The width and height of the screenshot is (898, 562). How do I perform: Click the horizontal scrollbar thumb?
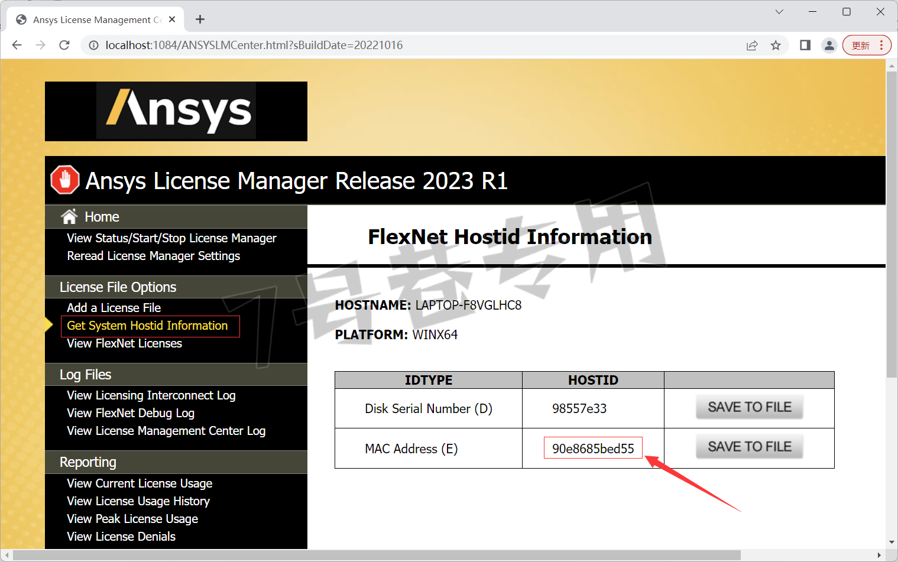(377, 555)
